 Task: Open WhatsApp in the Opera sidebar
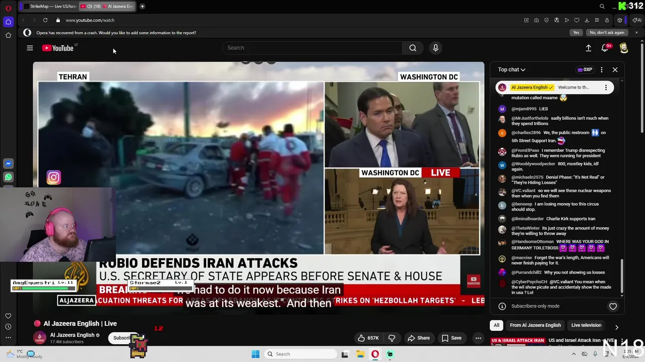[x=8, y=177]
